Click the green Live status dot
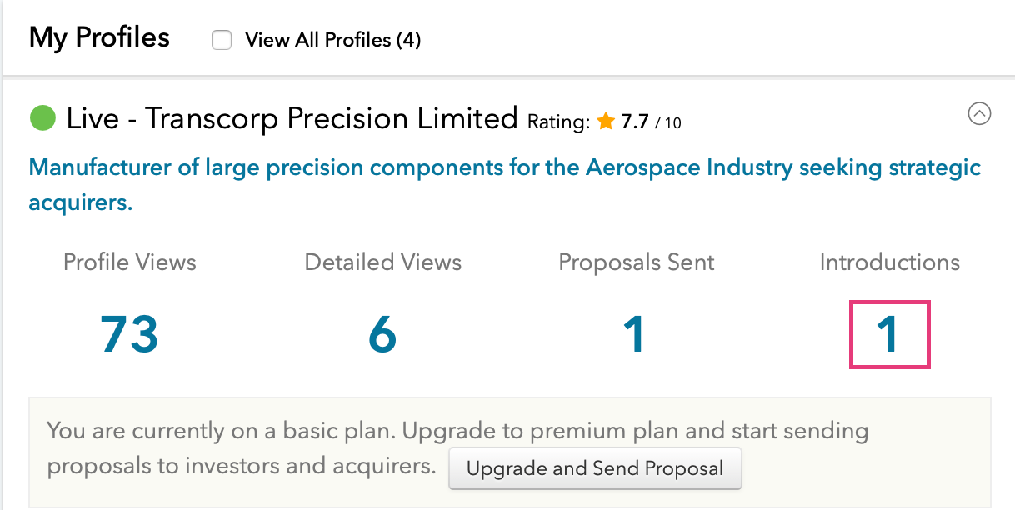1015x510 pixels. (x=42, y=118)
